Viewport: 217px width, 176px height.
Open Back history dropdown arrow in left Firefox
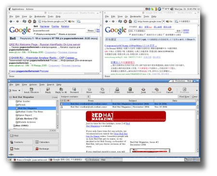[x=14, y=21]
